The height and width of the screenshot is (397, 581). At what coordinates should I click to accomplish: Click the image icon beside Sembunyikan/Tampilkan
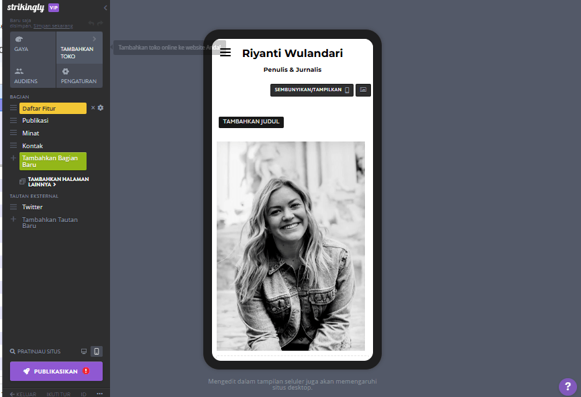[x=363, y=90]
